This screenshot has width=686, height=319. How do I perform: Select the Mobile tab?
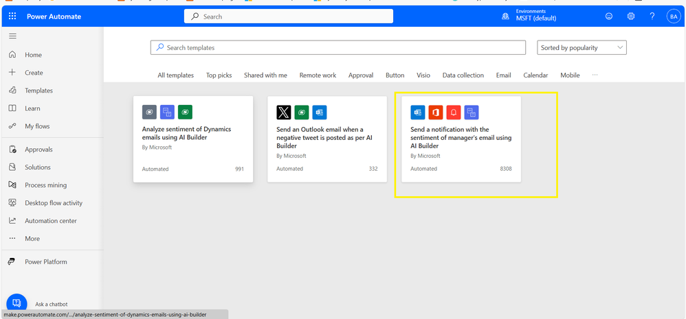pos(570,75)
